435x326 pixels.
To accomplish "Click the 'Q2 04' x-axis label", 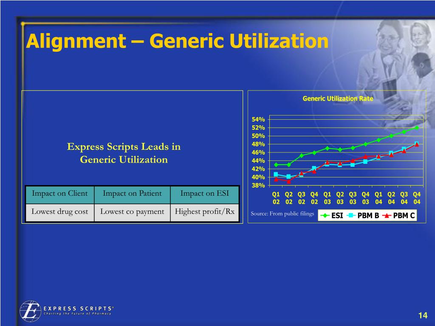I will pyautogui.click(x=391, y=198).
